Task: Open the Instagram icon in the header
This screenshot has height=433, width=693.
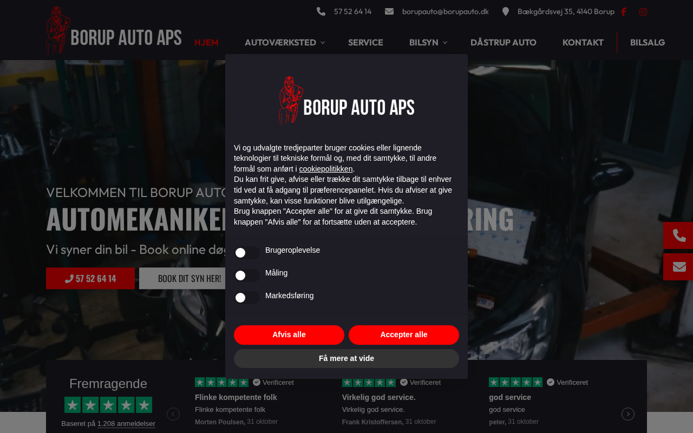Action: (x=643, y=12)
